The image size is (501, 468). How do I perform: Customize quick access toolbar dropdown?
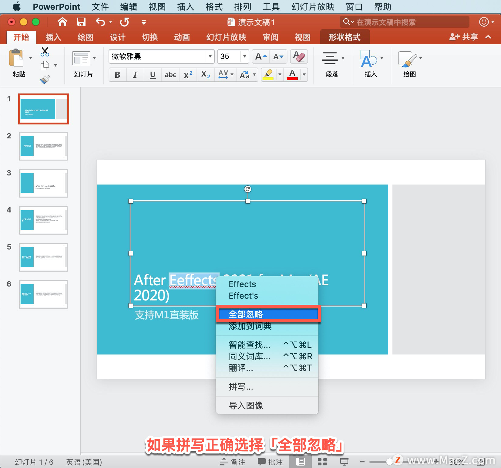144,22
